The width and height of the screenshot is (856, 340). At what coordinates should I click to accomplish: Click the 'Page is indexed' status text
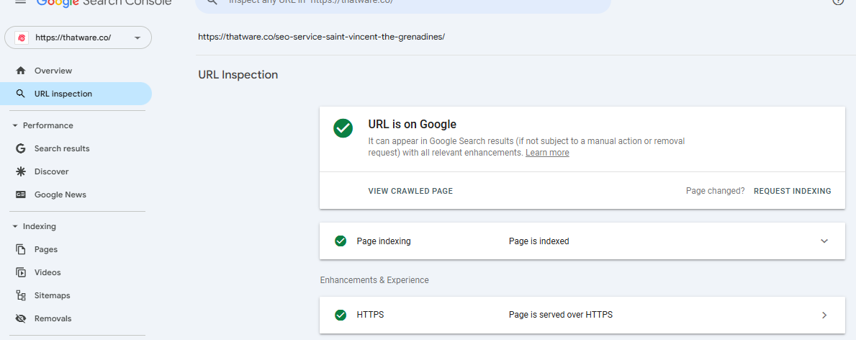point(539,241)
